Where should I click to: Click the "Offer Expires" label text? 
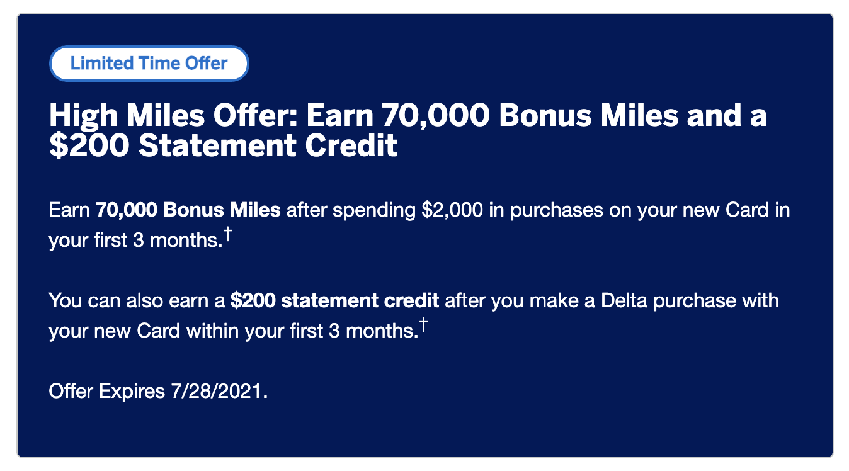106,391
